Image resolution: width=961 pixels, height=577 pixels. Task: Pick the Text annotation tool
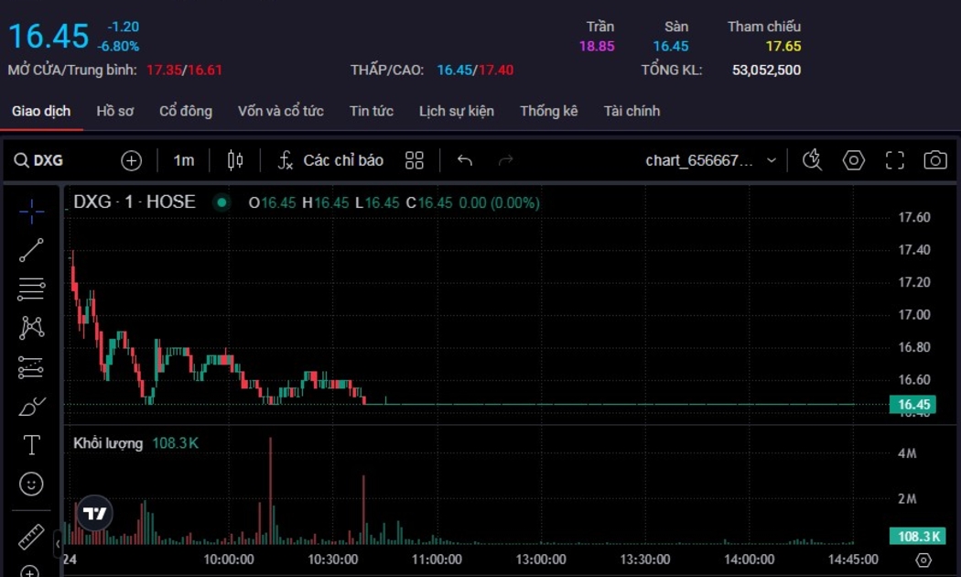click(x=31, y=445)
